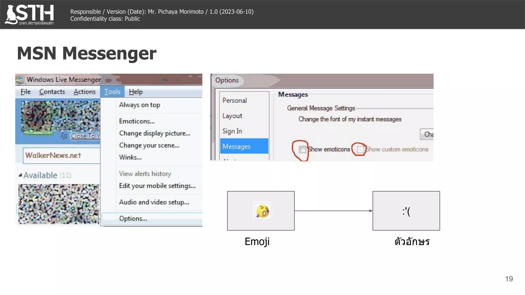
Task: Select Change display picture... entry
Action: (x=155, y=133)
